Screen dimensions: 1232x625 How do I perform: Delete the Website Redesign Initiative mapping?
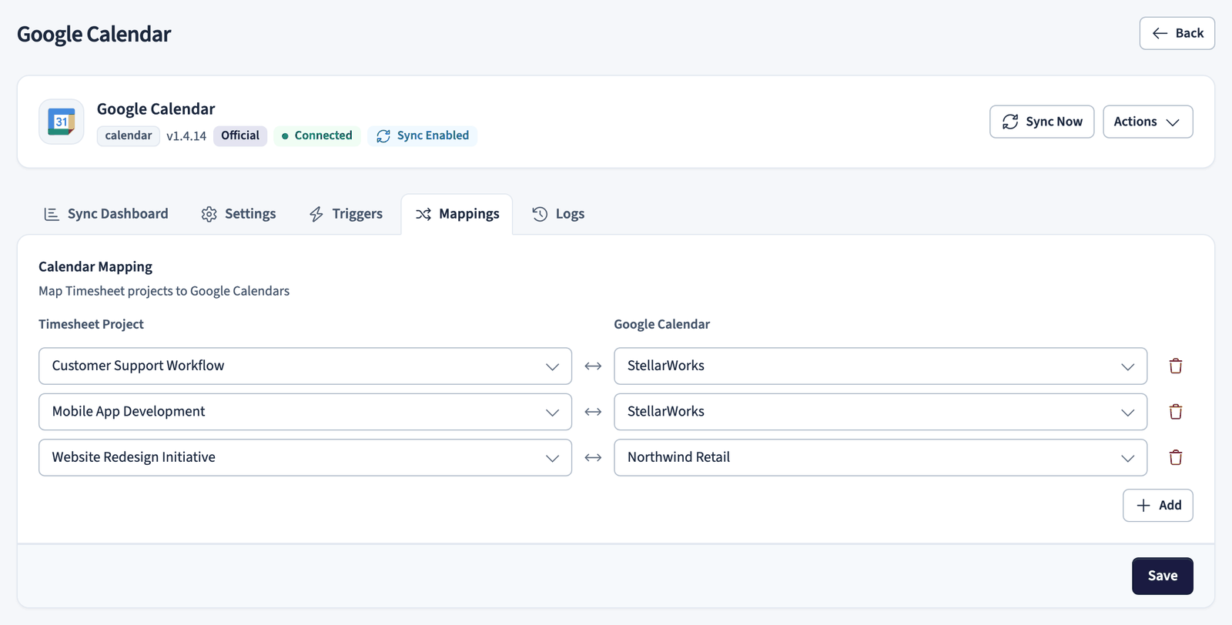pos(1176,457)
